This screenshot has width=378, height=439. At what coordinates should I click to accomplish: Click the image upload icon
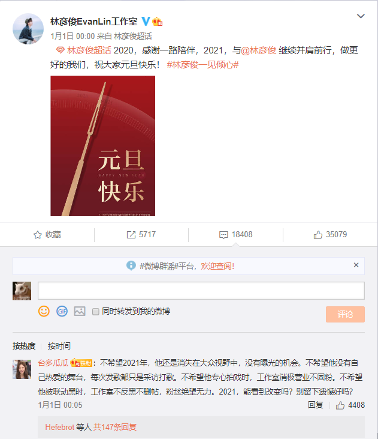(x=80, y=311)
